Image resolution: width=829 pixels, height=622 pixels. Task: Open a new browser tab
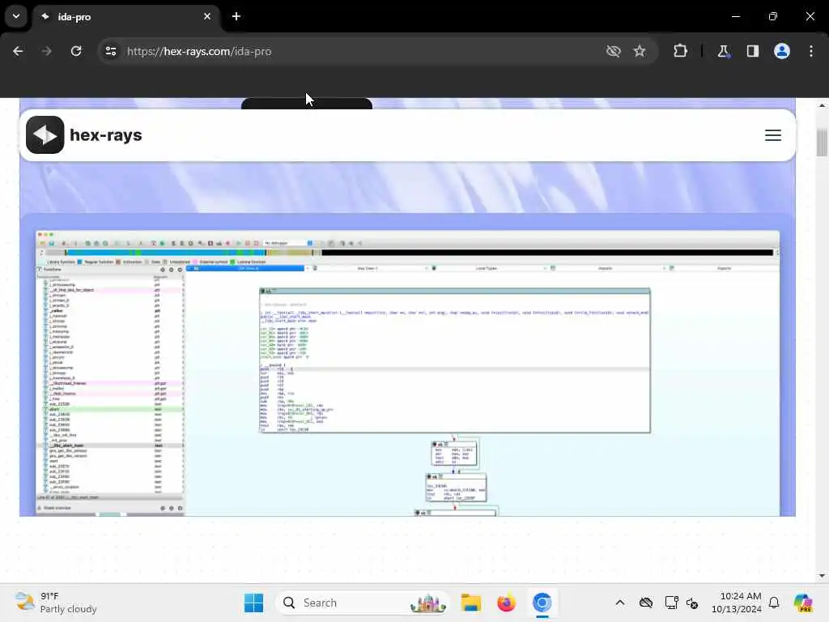coord(236,16)
